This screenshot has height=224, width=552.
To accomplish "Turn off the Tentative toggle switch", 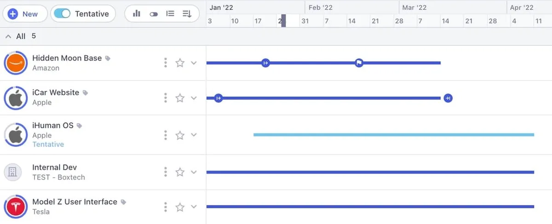I will tap(62, 14).
